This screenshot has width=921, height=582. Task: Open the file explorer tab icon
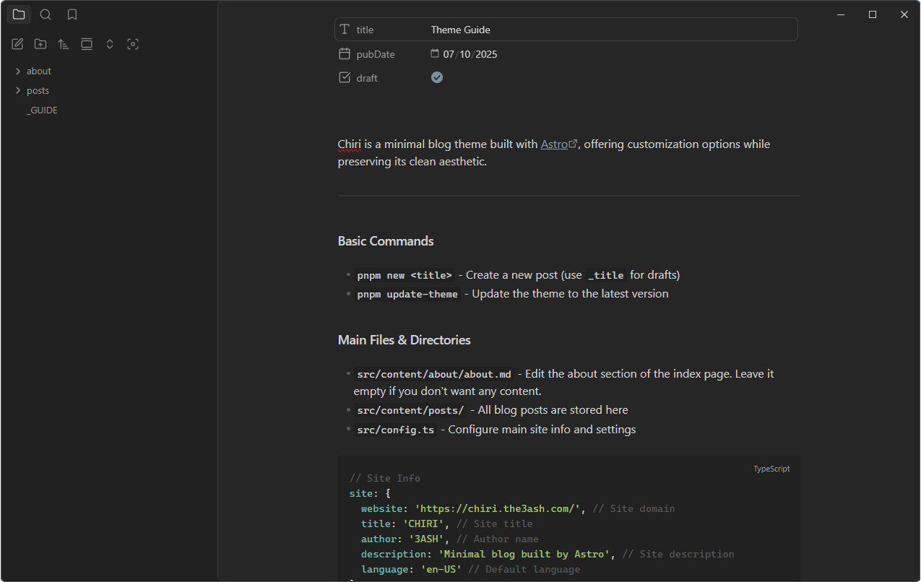coord(19,14)
